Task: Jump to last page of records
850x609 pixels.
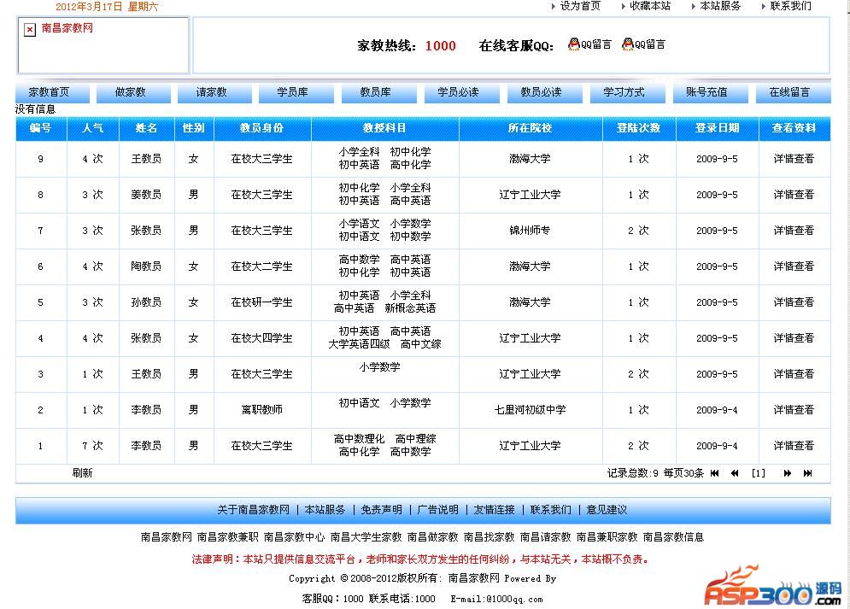Action: [x=807, y=473]
